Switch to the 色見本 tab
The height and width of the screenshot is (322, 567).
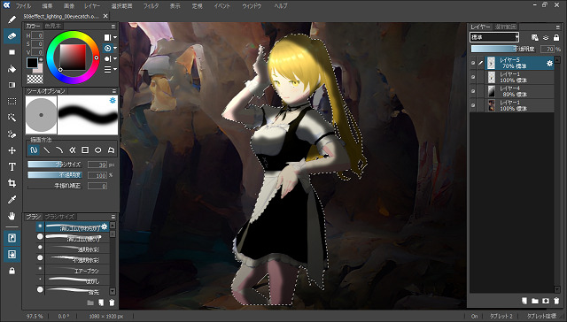53,27
